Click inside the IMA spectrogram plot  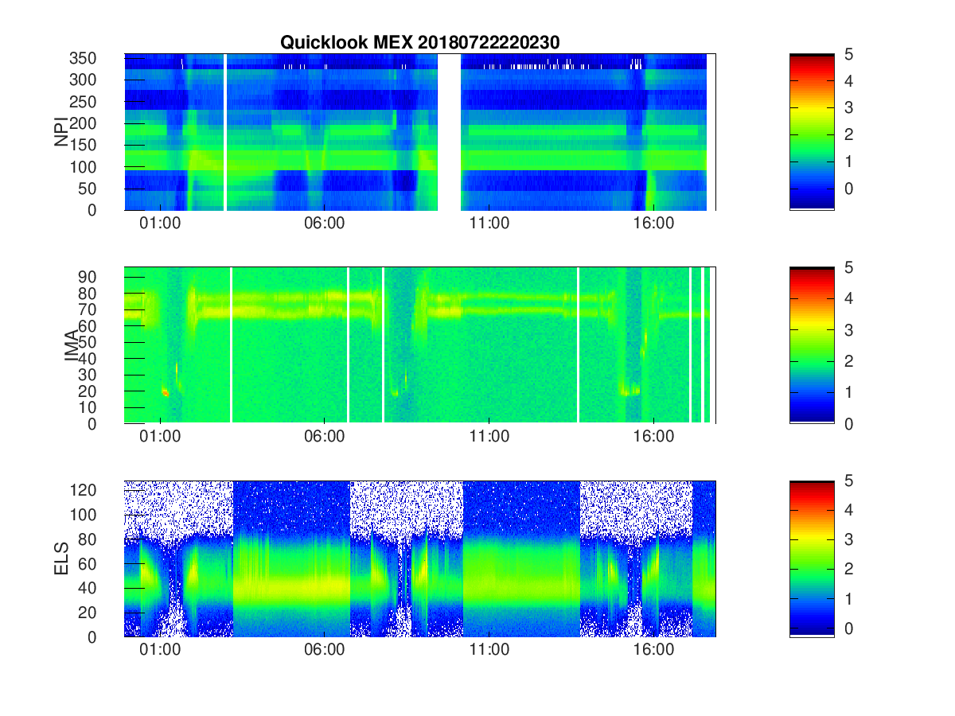(420, 345)
